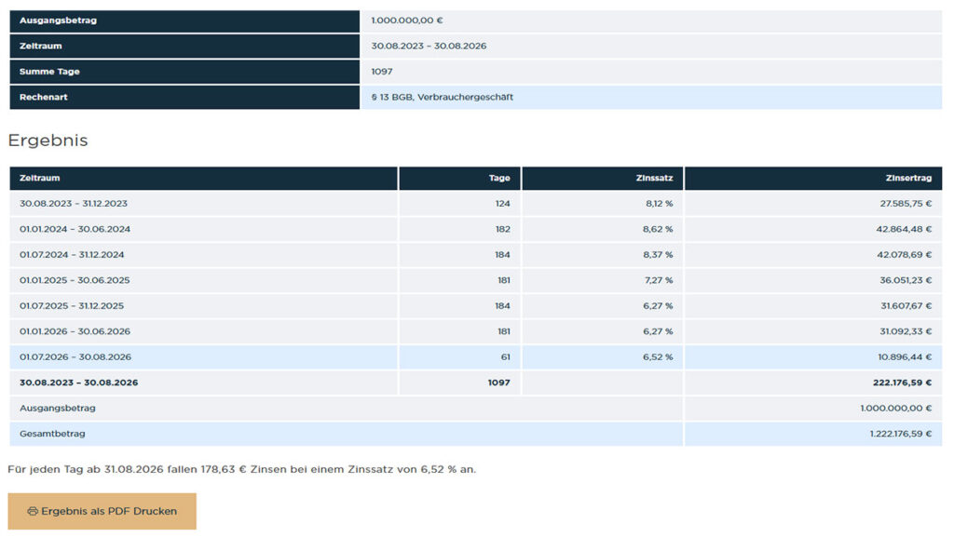The height and width of the screenshot is (537, 954).
Task: Click the 31.092,33 € interest amount
Action: tap(906, 331)
